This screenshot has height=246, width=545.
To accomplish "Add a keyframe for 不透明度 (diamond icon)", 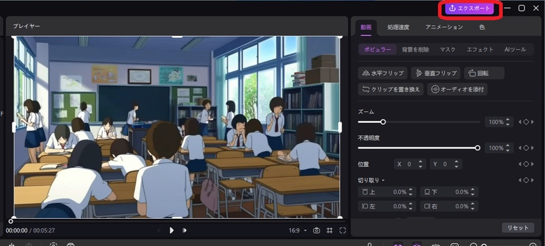I will (x=526, y=148).
